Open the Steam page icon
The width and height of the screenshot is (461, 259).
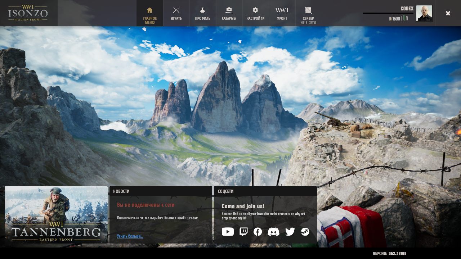[305, 232]
